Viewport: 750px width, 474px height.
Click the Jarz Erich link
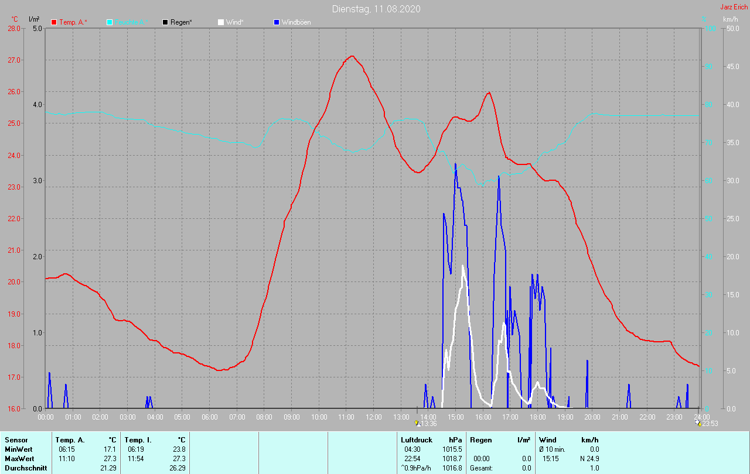tap(734, 7)
